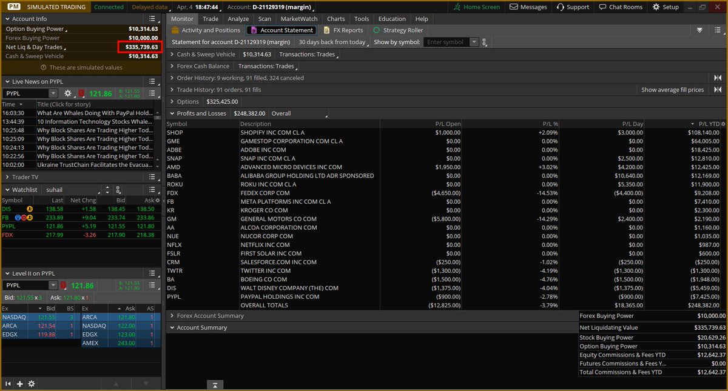Open Show by symbol dropdown arrow
Screen dimensions: 728x391
click(475, 42)
